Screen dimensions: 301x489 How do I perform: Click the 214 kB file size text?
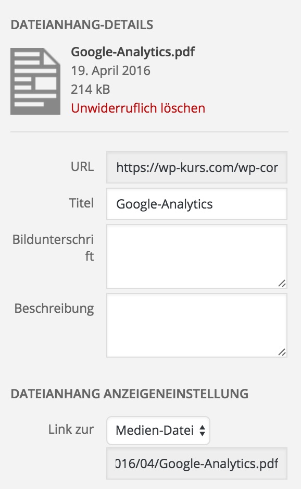pos(84,89)
